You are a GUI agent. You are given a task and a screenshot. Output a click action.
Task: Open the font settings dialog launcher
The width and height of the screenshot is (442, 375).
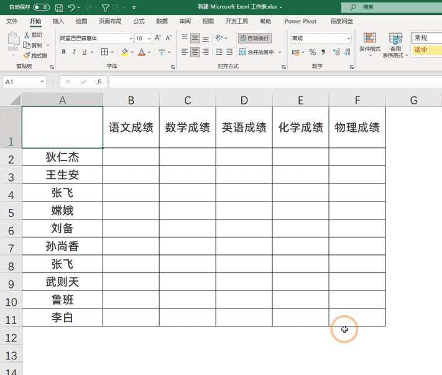[x=173, y=67]
